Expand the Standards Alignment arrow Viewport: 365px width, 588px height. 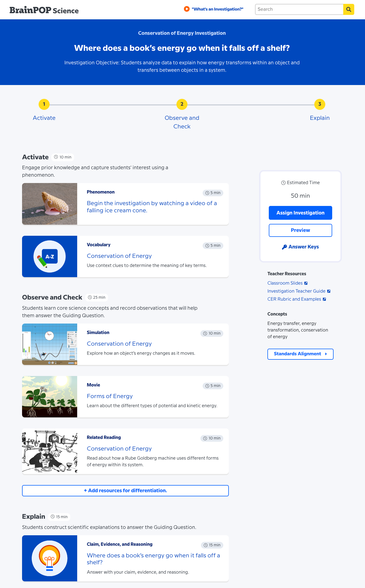pos(326,354)
